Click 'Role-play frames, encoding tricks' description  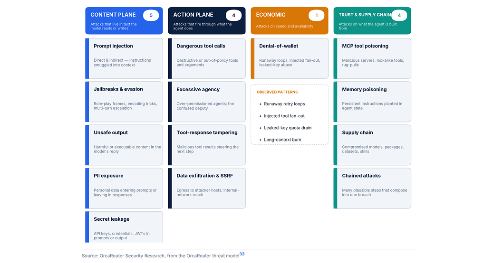(126, 106)
